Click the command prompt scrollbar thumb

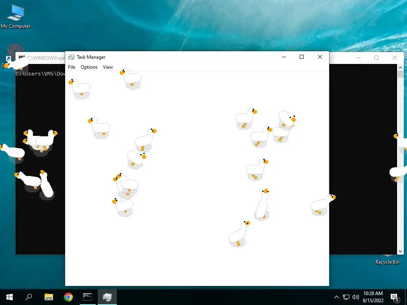[400, 74]
